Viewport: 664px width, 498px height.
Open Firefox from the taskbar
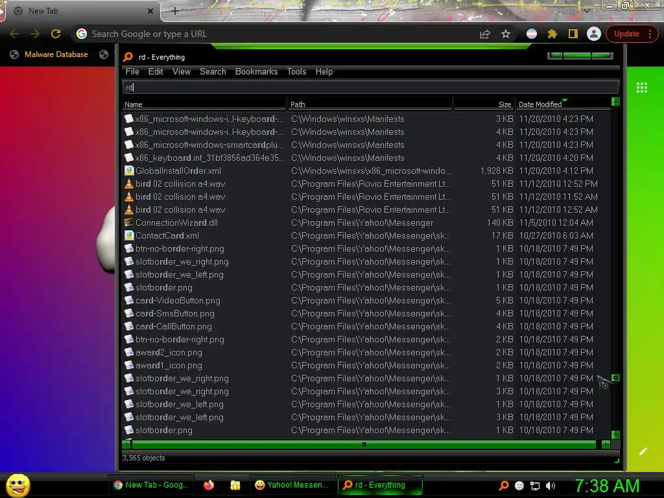pos(208,485)
